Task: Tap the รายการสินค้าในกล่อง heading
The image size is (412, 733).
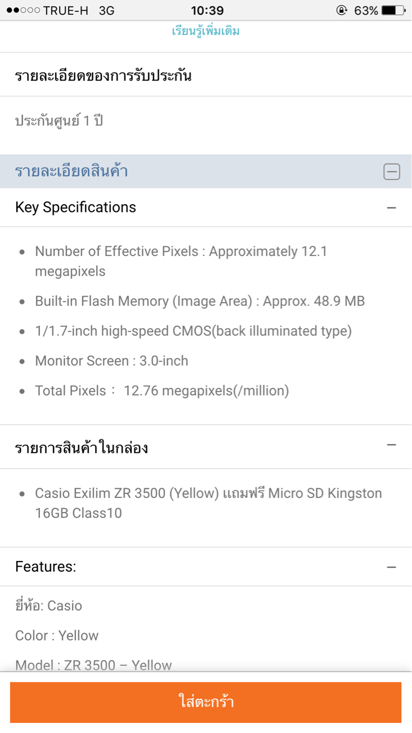Action: [x=82, y=448]
